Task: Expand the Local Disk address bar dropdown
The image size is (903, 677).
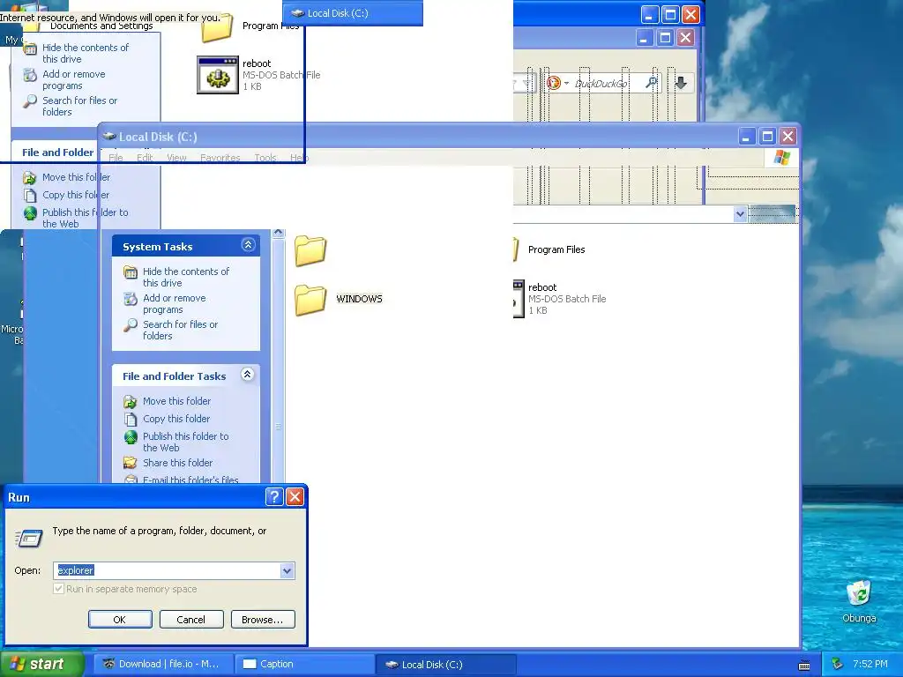Action: 740,214
